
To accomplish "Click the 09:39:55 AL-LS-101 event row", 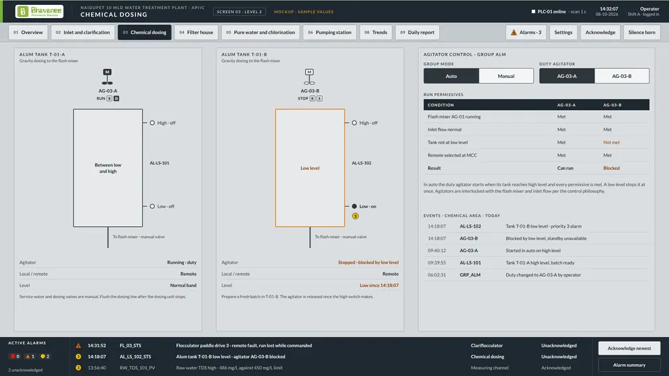I will 537,263.
